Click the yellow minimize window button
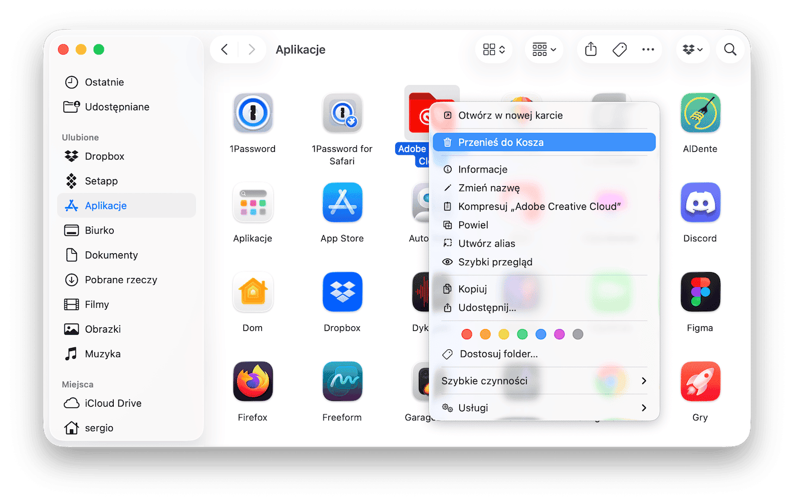The image size is (794, 504). pos(81,50)
